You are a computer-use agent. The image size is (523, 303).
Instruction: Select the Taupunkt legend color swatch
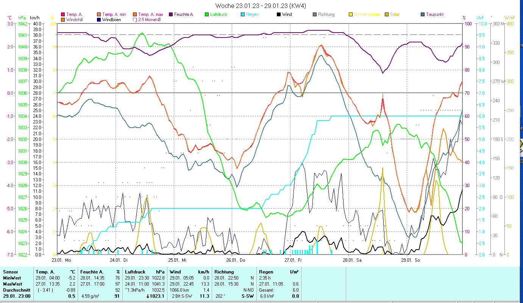click(423, 14)
